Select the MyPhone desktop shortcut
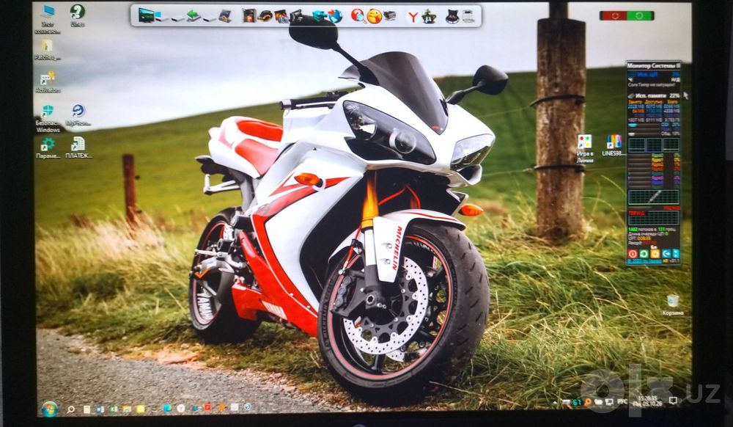733x427 pixels. pyautogui.click(x=78, y=115)
